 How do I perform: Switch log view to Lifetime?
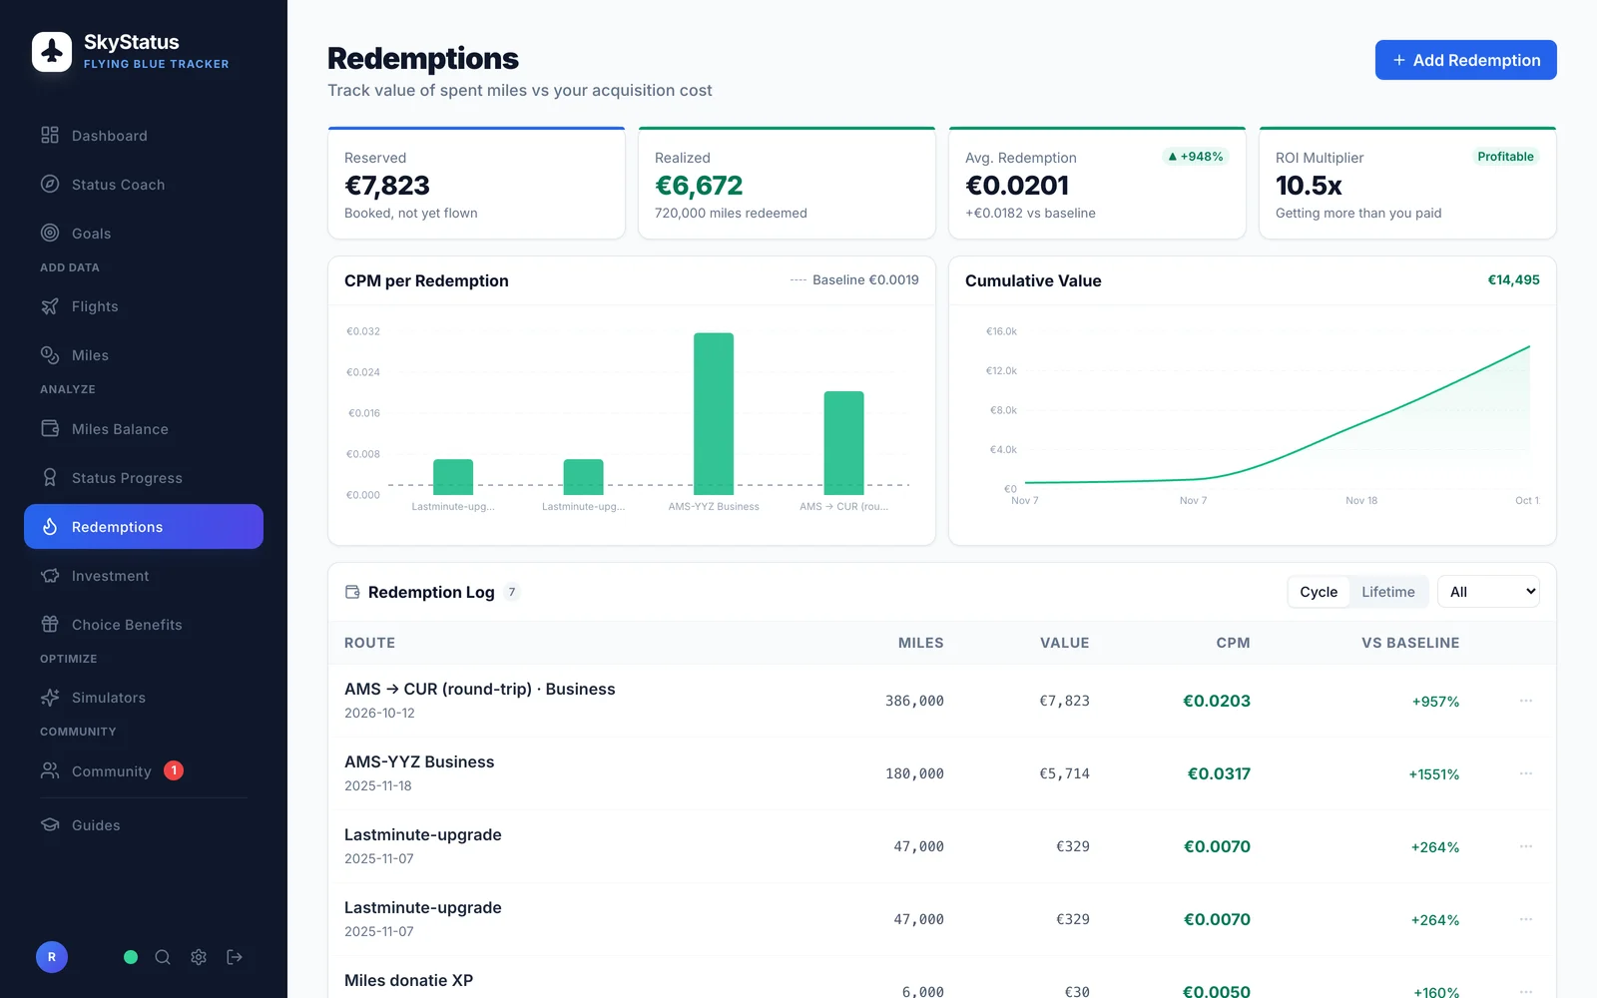click(x=1388, y=592)
